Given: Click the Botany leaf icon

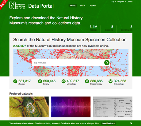Looking at the screenshot, I should click(x=40, y=81).
